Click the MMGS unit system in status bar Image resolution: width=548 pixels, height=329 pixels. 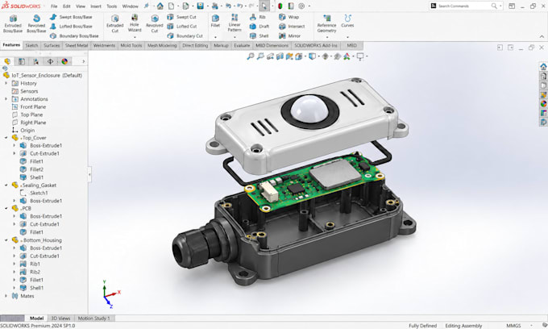pyautogui.click(x=513, y=326)
